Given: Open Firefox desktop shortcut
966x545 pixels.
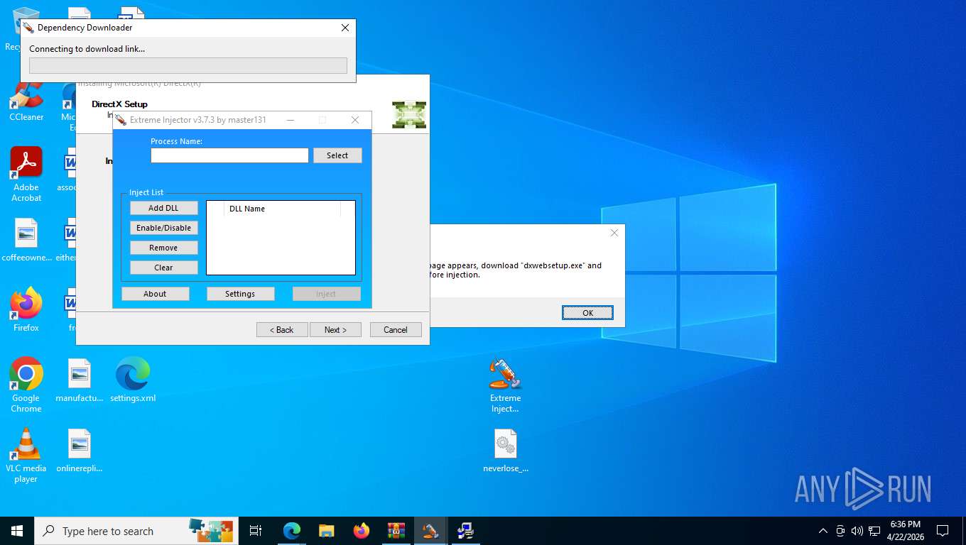Looking at the screenshot, I should coord(26,310).
